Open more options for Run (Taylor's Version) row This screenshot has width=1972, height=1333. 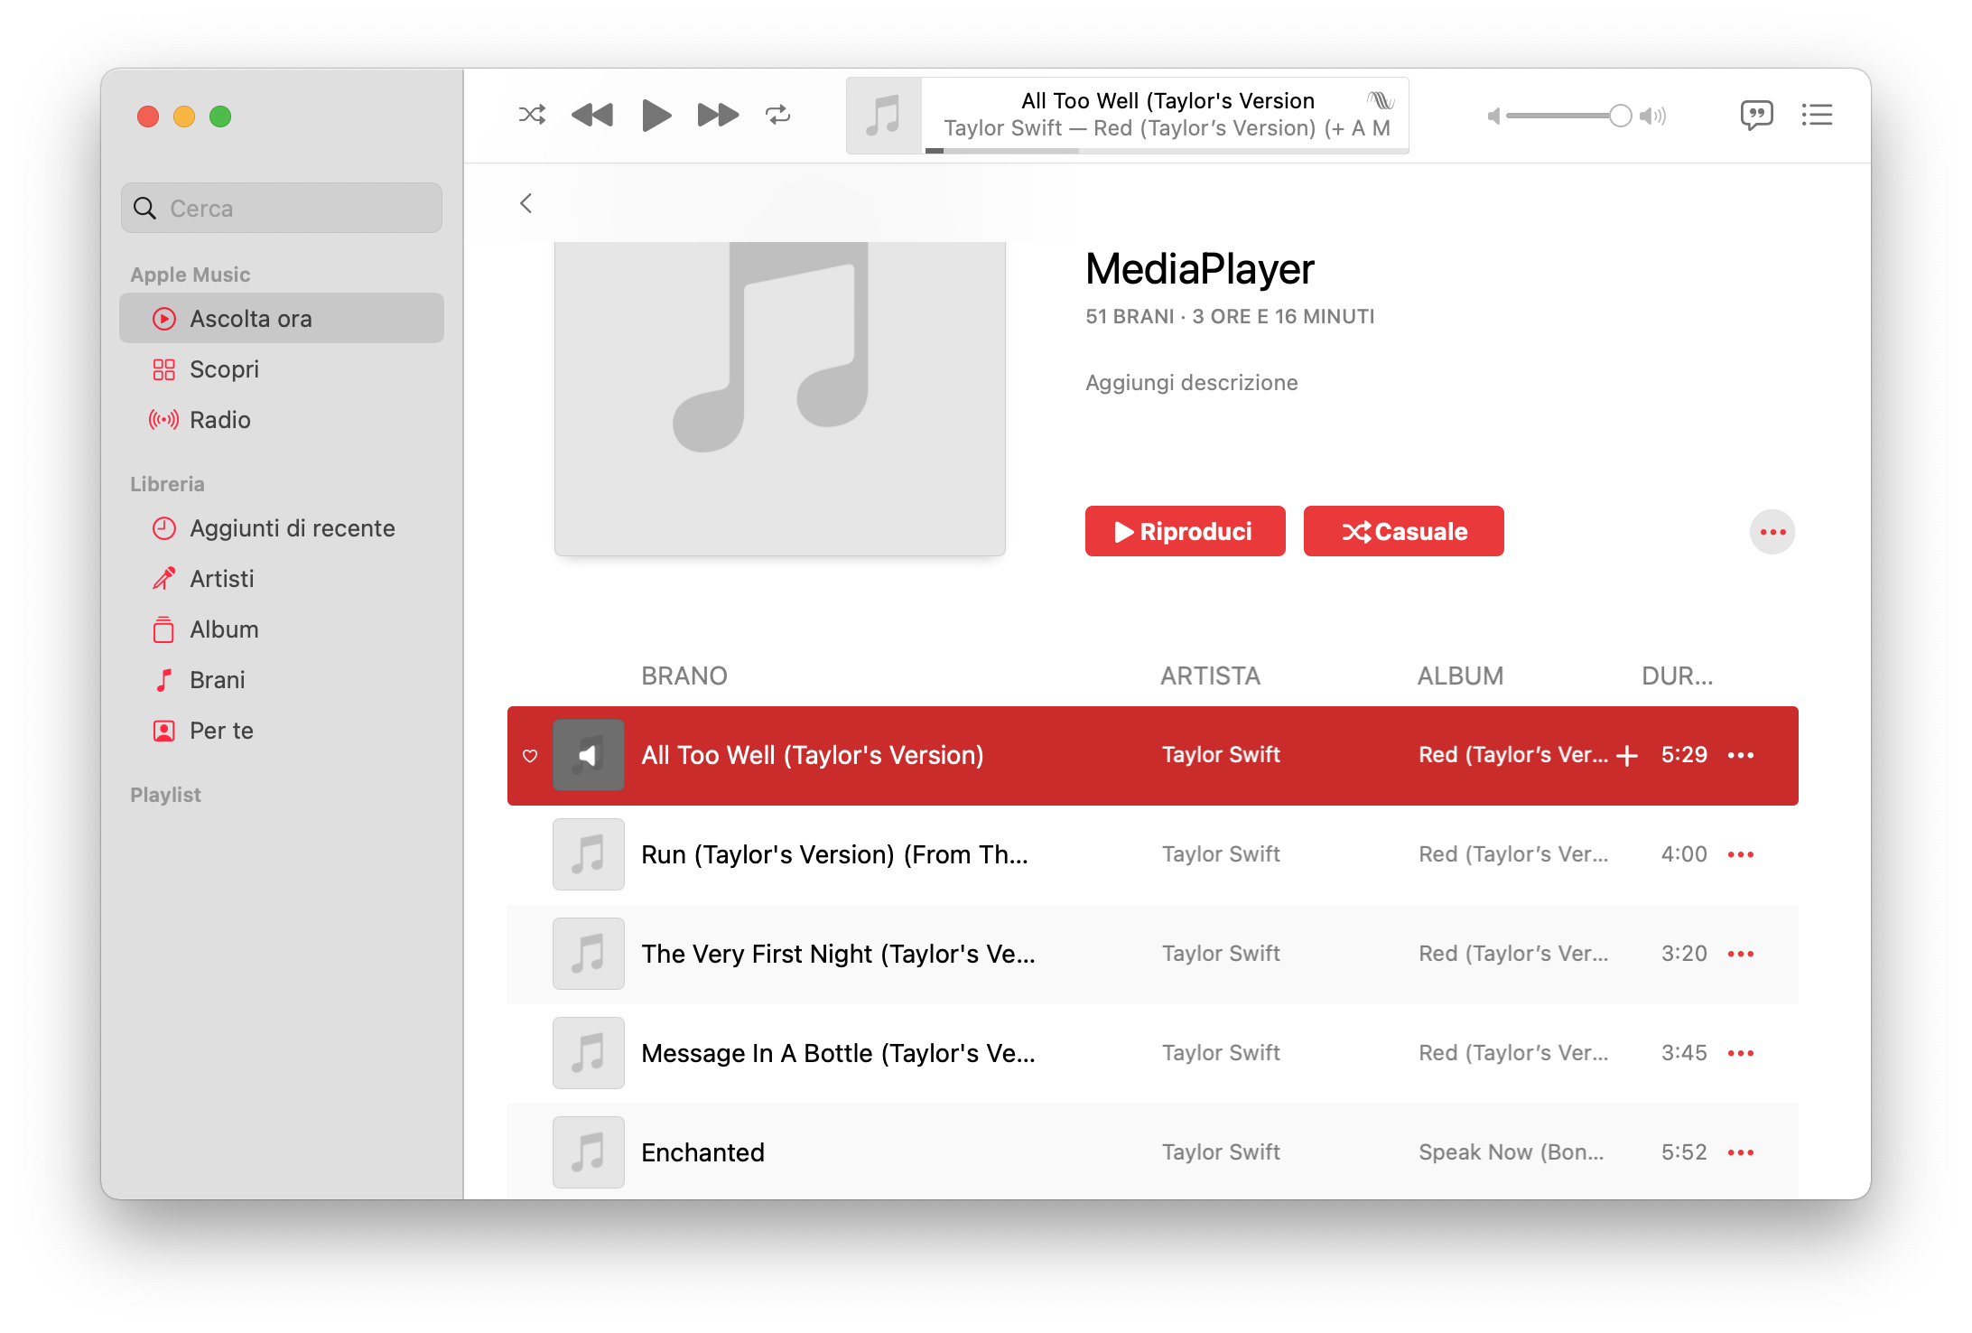pyautogui.click(x=1741, y=854)
